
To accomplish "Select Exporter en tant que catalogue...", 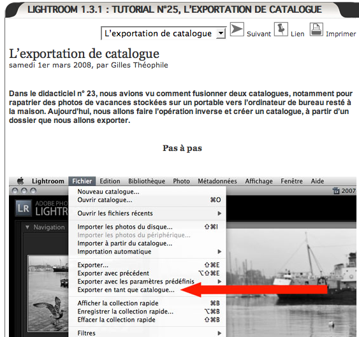I will tap(147, 290).
